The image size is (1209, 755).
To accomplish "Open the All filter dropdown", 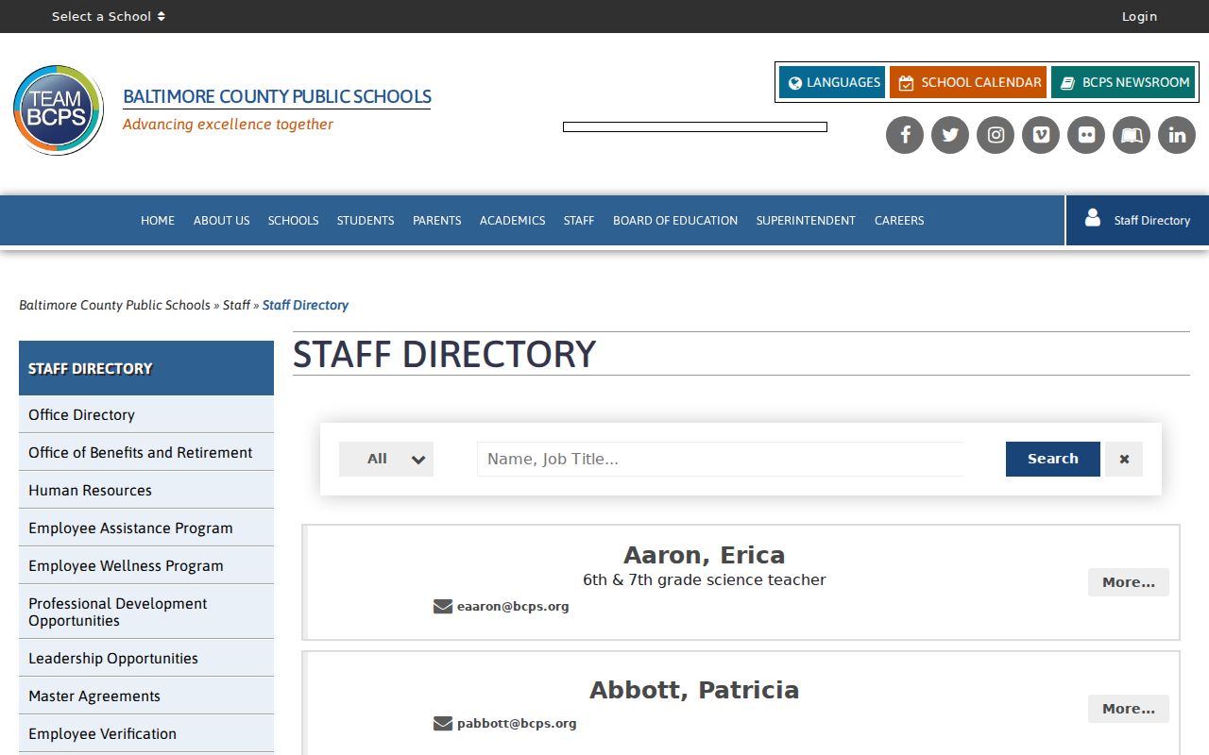I will tap(386, 459).
